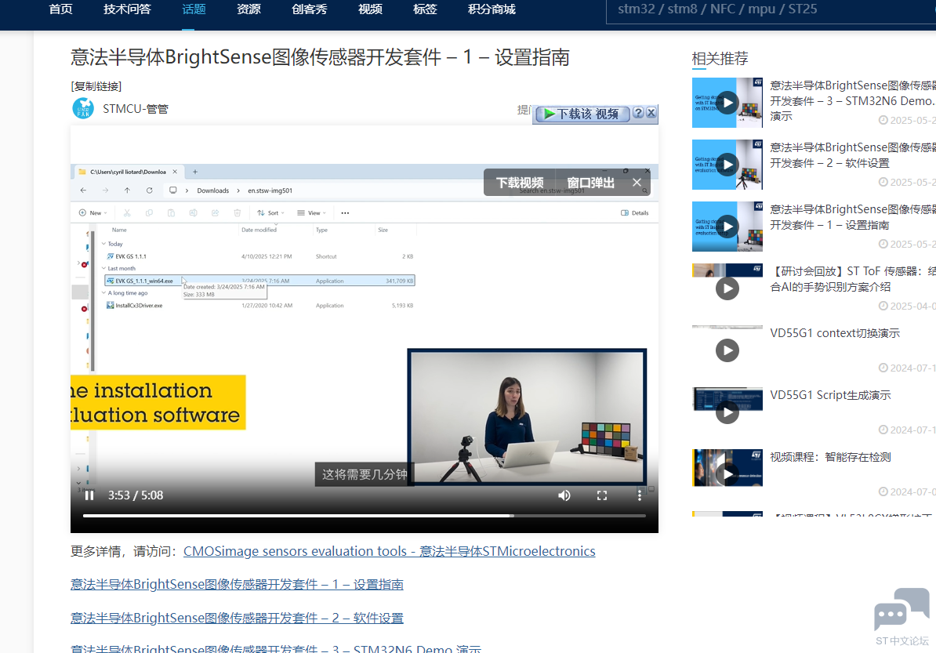Open link 开发套件 – 2 – 软件设置 below video
Image resolution: width=936 pixels, height=653 pixels.
click(x=237, y=618)
